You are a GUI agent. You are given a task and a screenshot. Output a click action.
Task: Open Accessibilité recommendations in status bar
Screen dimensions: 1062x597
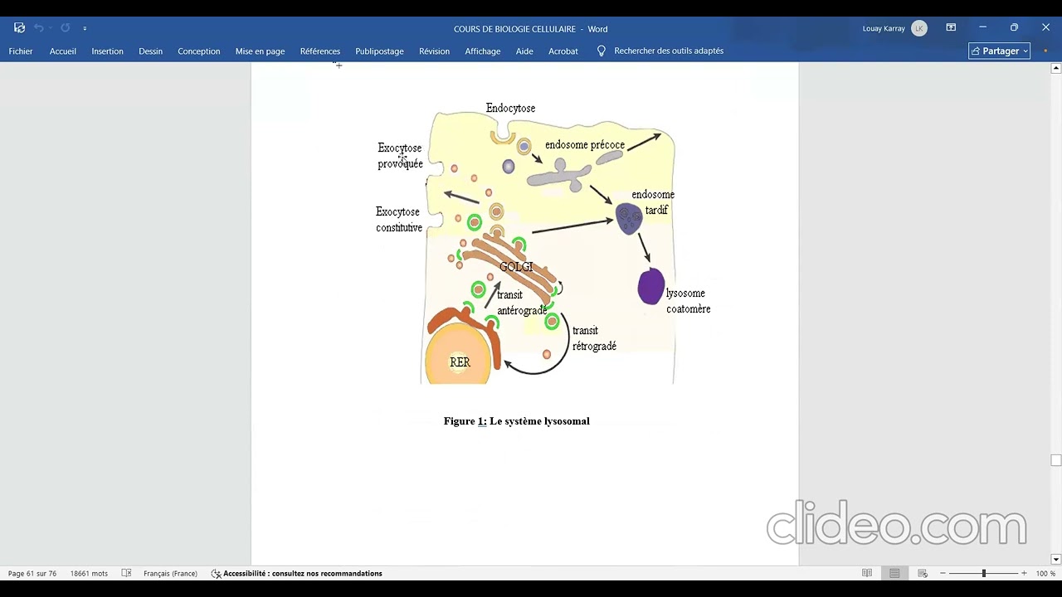[x=297, y=574]
